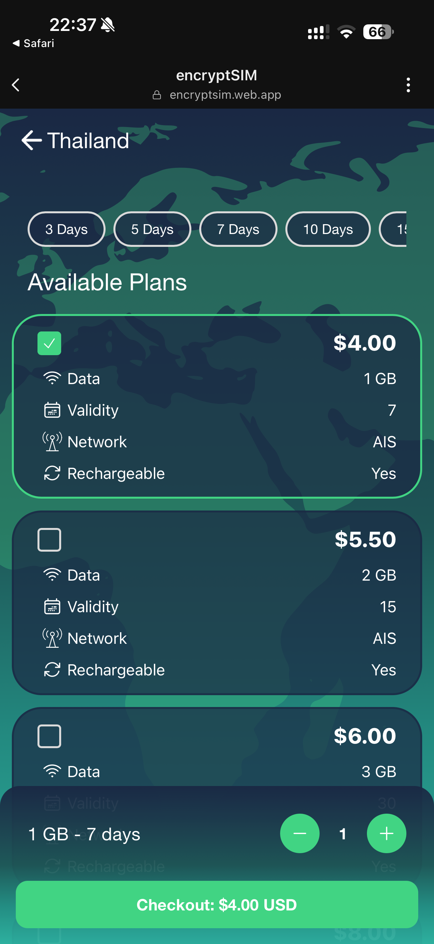Tap the browser back chevron
Screen dimensions: 434x944
point(16,85)
